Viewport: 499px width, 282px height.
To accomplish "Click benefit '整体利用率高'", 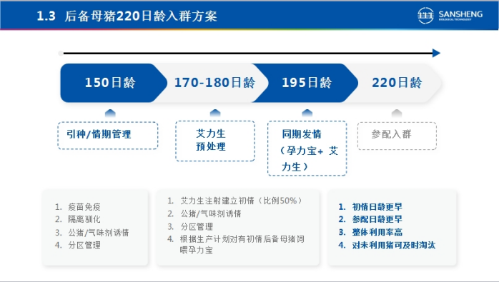I will [377, 232].
